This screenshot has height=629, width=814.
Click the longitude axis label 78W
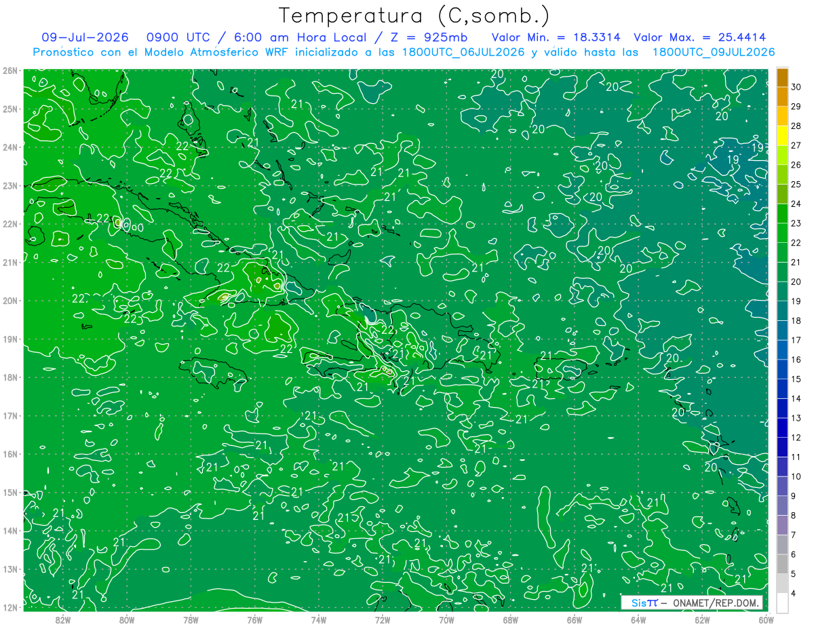191,619
